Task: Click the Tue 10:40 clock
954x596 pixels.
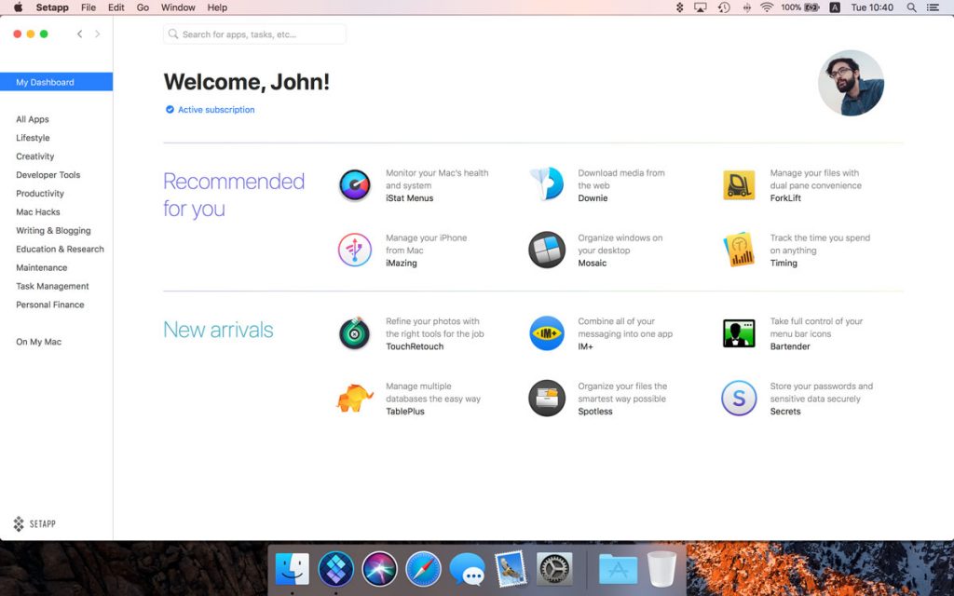Action: point(872,7)
